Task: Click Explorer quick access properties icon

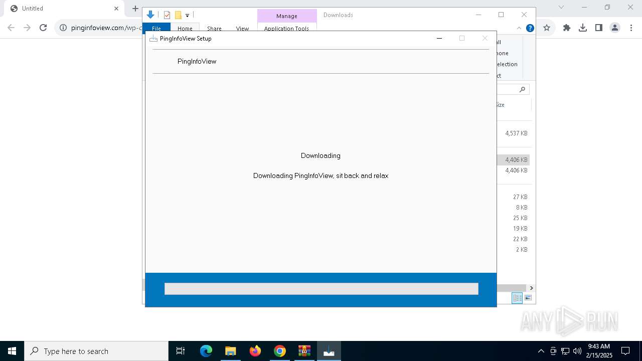Action: (167, 15)
